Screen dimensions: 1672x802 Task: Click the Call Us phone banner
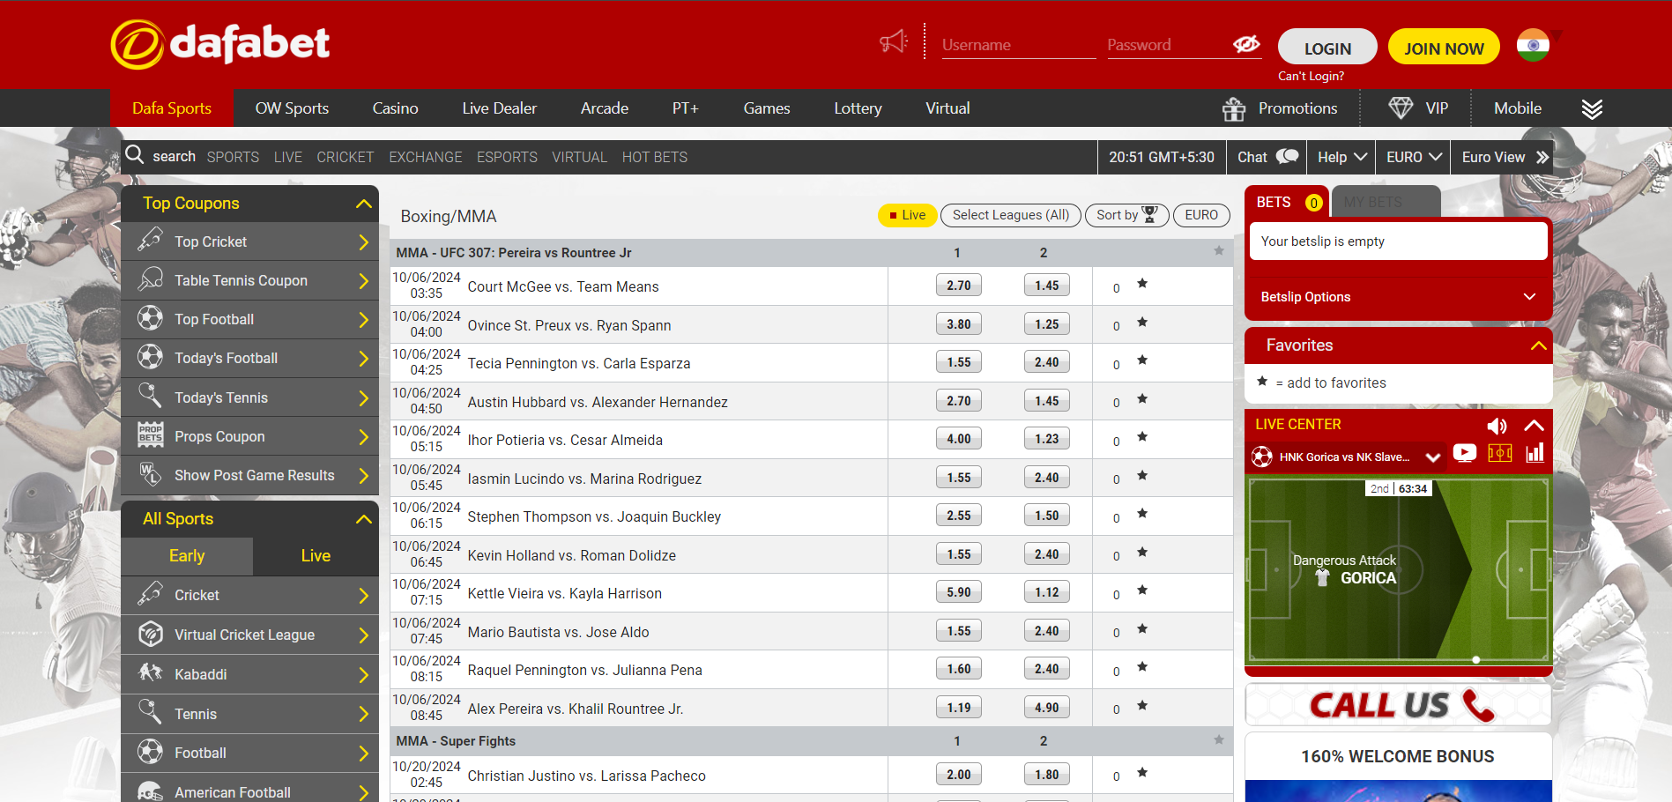coord(1398,704)
